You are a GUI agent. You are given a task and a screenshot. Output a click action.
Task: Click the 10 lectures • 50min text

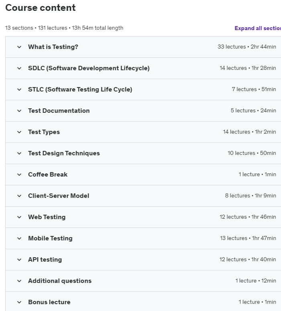tap(252, 153)
